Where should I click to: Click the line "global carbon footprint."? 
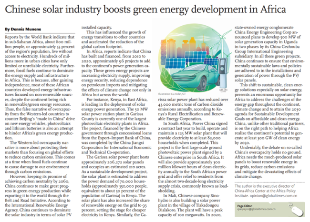click(x=102, y=47)
